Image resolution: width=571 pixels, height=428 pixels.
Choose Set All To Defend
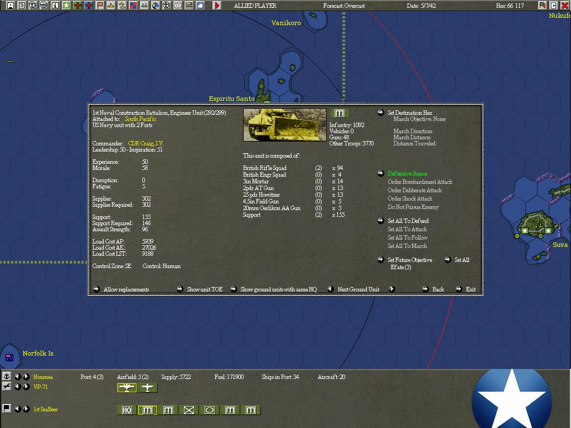(x=408, y=221)
